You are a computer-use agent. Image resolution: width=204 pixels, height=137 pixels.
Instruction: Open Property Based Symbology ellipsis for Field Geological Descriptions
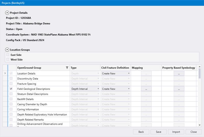[179, 89]
